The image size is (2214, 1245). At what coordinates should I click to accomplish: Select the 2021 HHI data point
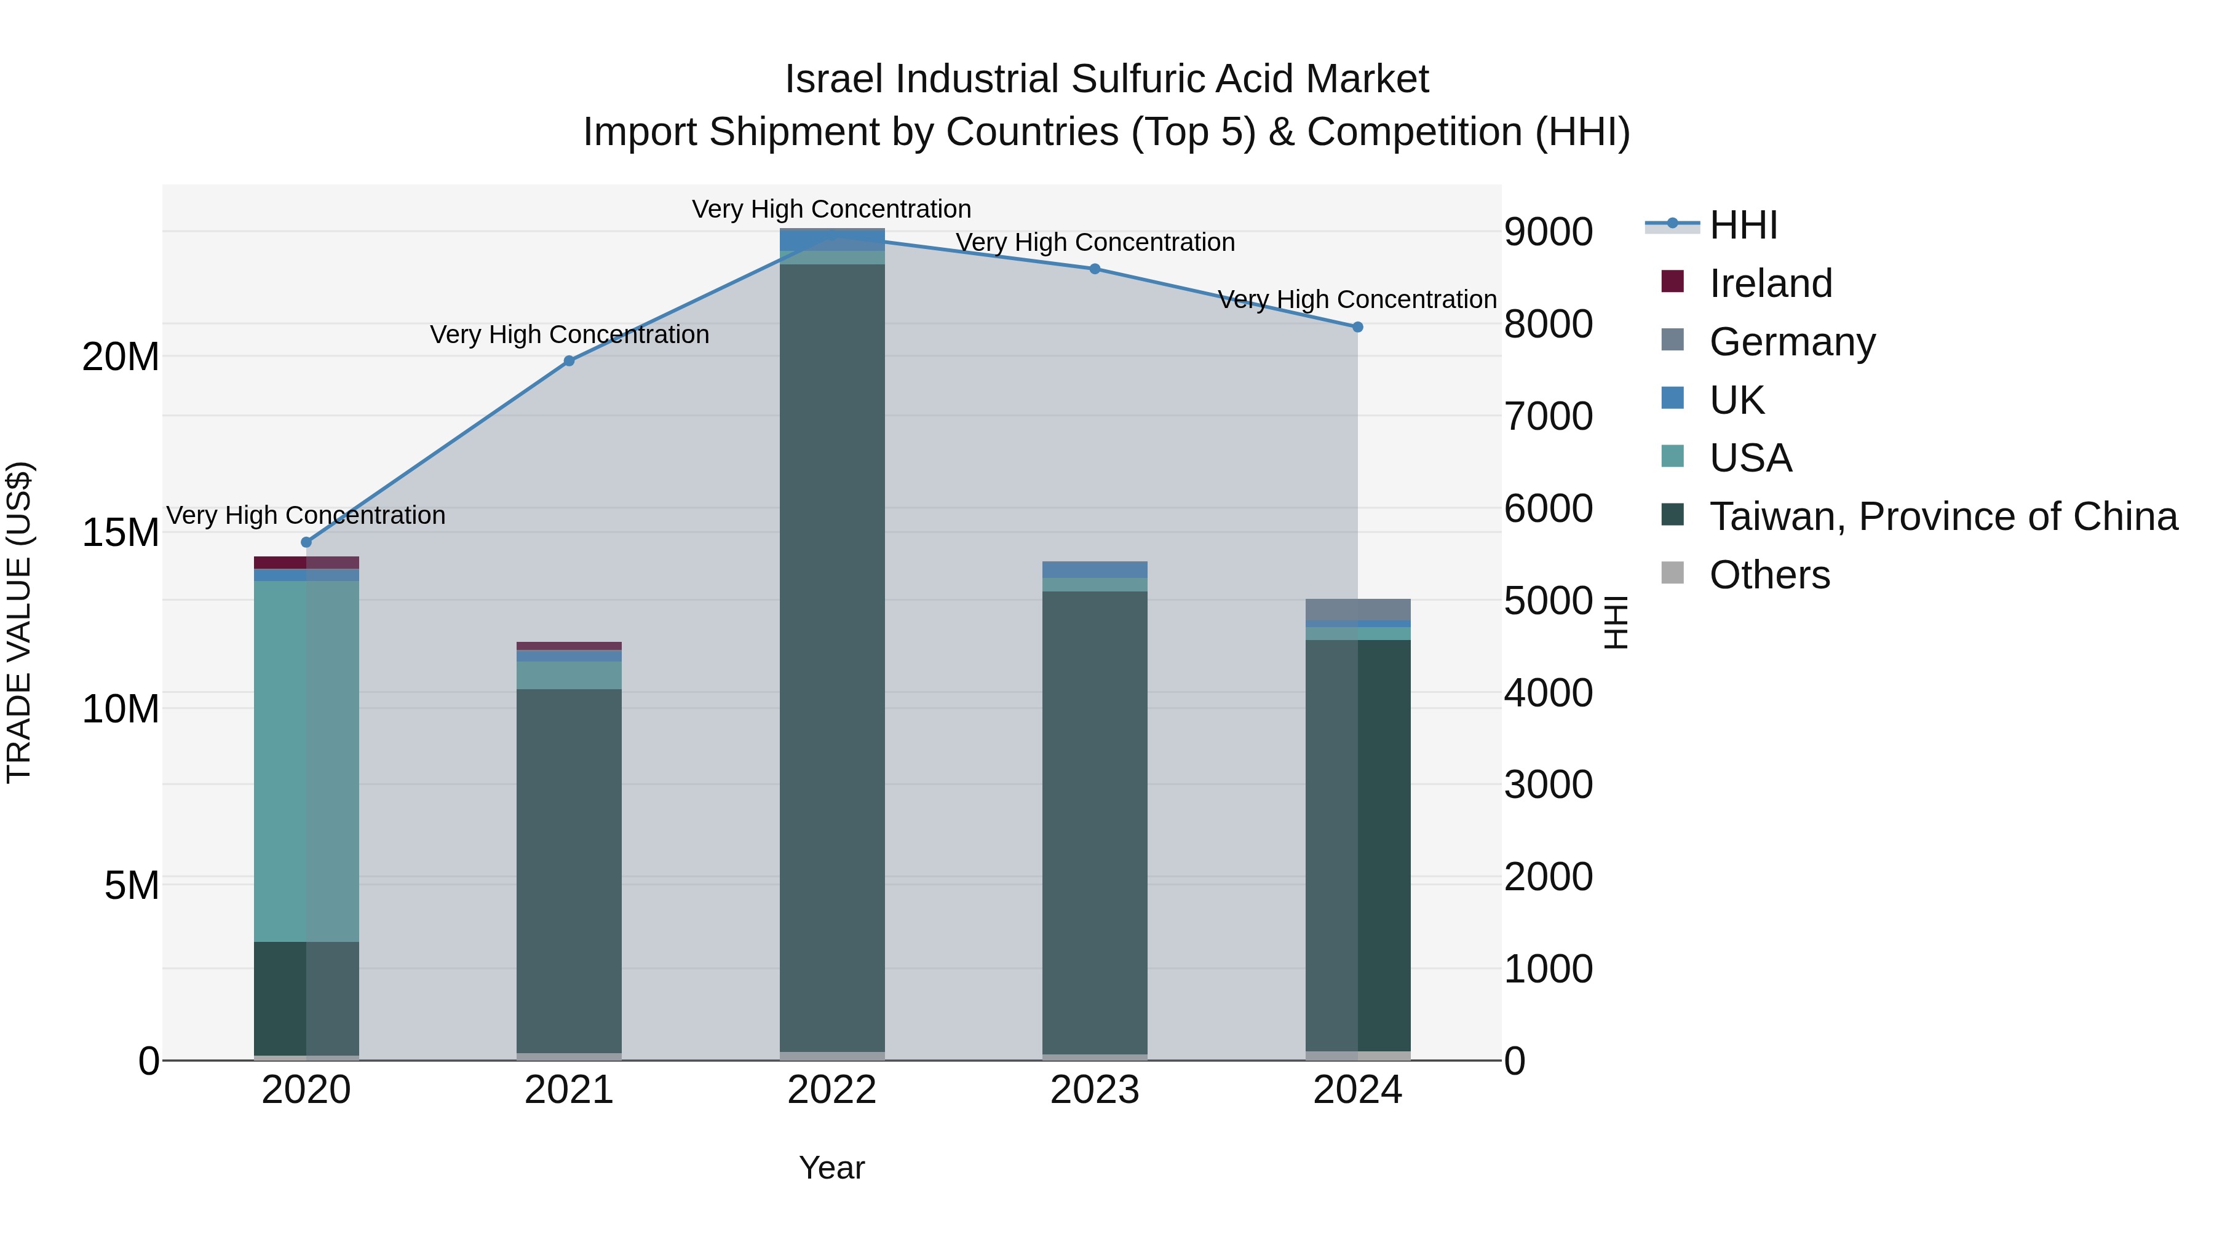(569, 361)
